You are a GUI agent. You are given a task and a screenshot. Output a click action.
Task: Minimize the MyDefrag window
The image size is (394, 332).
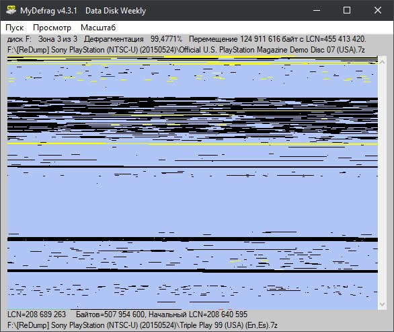317,10
